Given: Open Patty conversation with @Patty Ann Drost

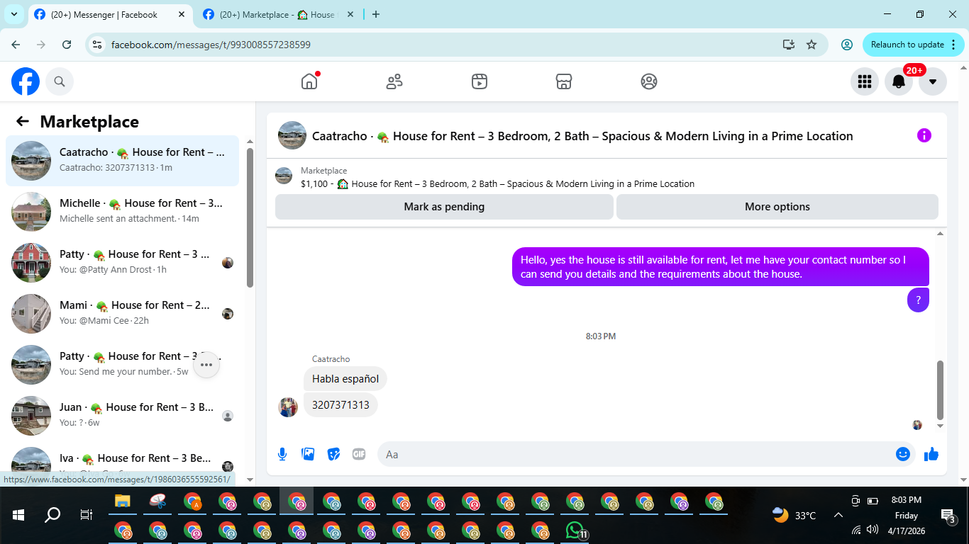Looking at the screenshot, I should tap(123, 263).
